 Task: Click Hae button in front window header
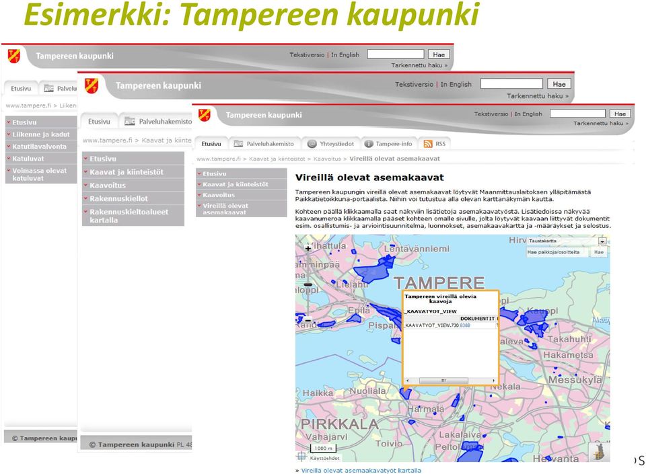click(620, 114)
